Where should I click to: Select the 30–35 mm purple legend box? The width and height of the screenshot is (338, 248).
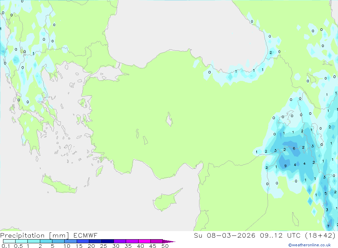120,241
